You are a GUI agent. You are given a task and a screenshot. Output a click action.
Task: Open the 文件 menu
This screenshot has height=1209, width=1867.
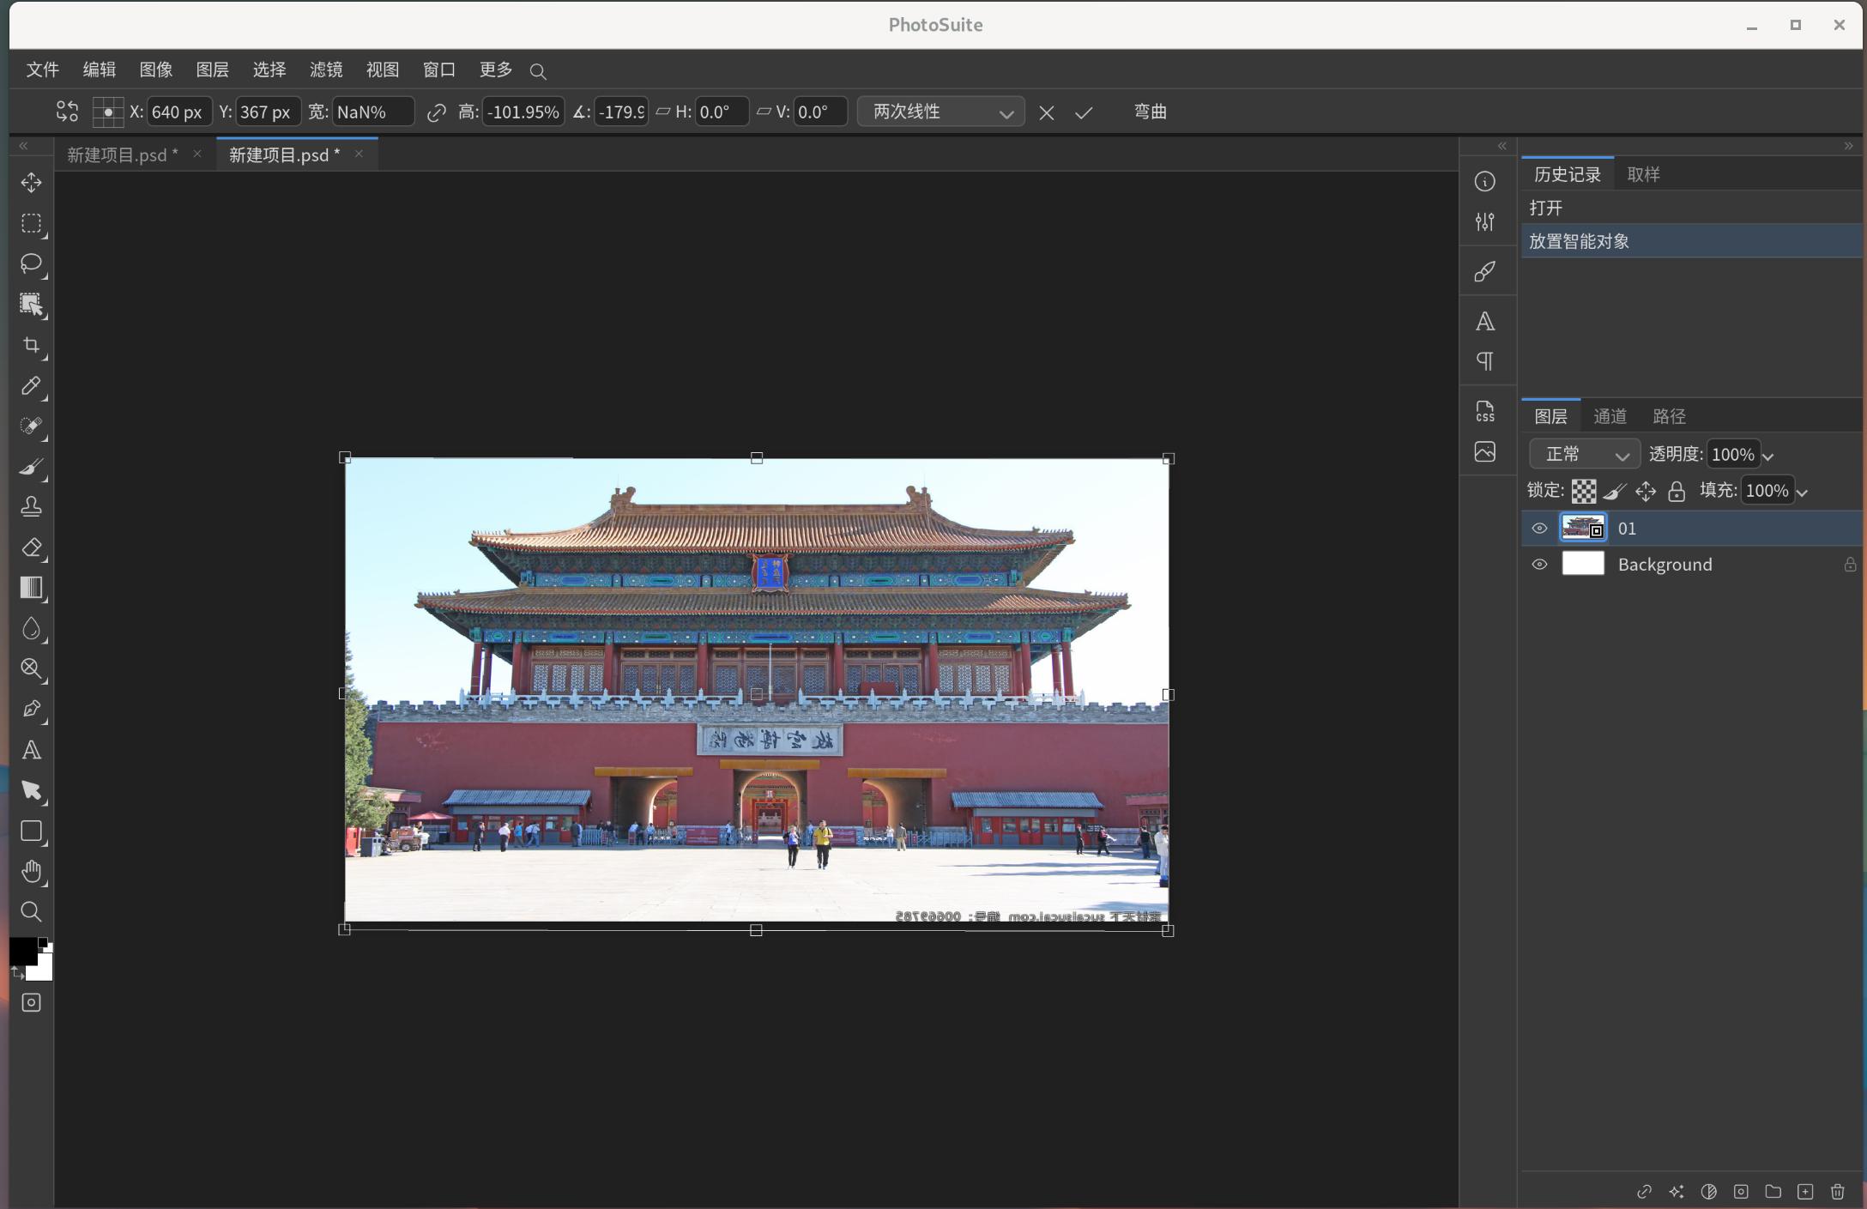(x=43, y=70)
